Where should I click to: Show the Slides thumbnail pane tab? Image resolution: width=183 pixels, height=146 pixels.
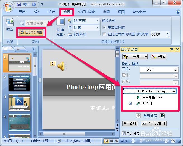pos(6,49)
